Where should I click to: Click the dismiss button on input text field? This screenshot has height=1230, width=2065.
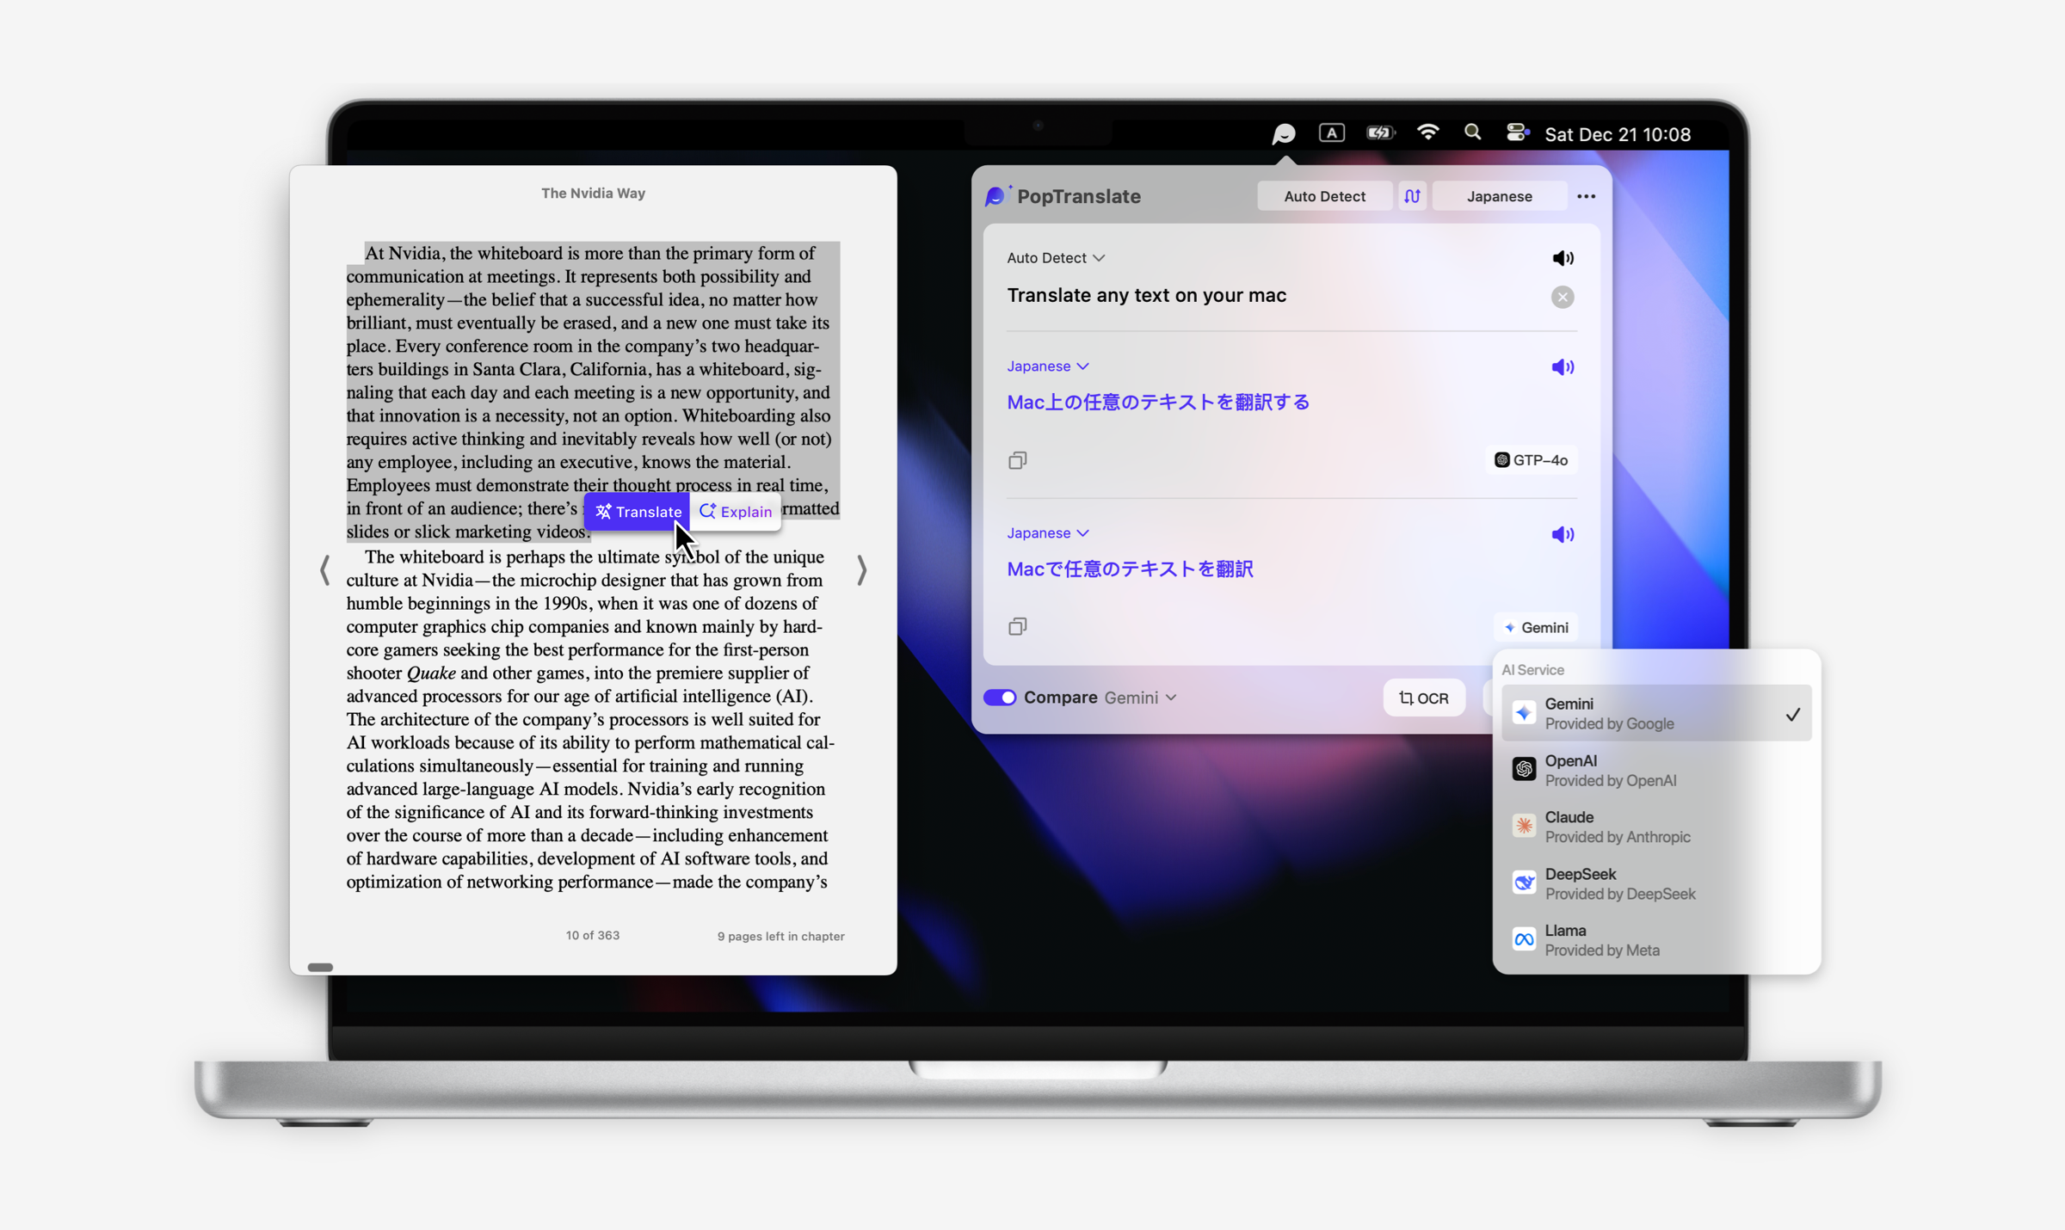click(x=1563, y=298)
